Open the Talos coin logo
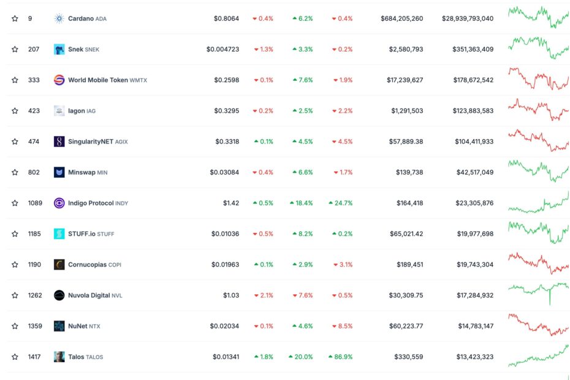This screenshot has width=570, height=380. tap(59, 357)
